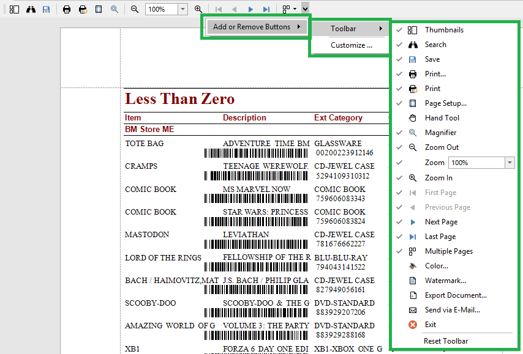Click the SCOOBY-DOO item name

tap(151, 303)
